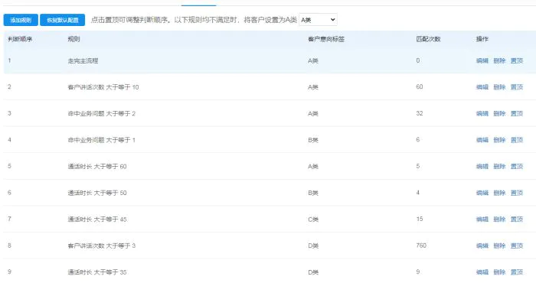Select rule text 命中业务问题 大于等于 1
Viewport: 536px width, 283px height.
102,140
